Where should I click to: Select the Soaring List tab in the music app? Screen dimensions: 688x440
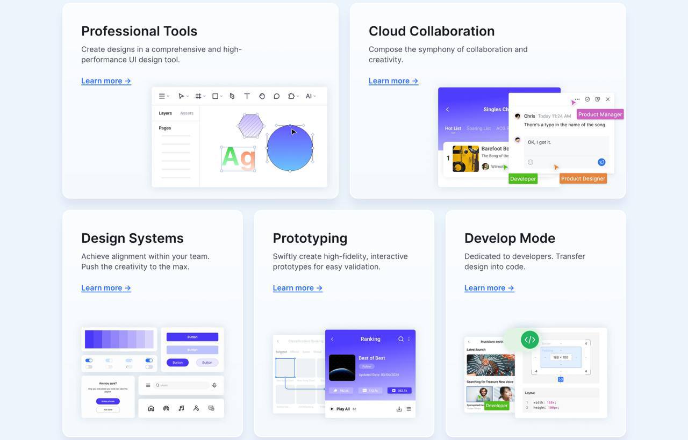(478, 128)
